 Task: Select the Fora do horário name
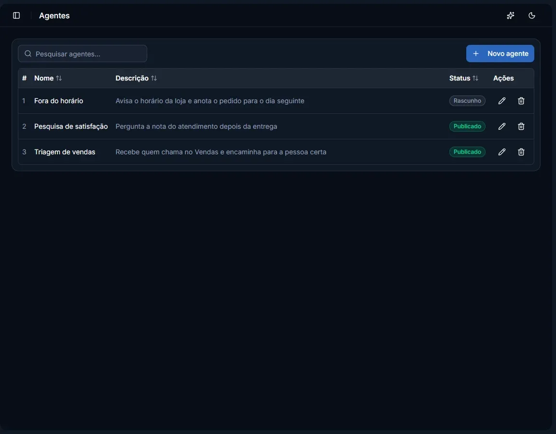coord(58,101)
